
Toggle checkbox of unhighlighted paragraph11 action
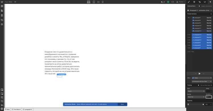tap(193, 28)
